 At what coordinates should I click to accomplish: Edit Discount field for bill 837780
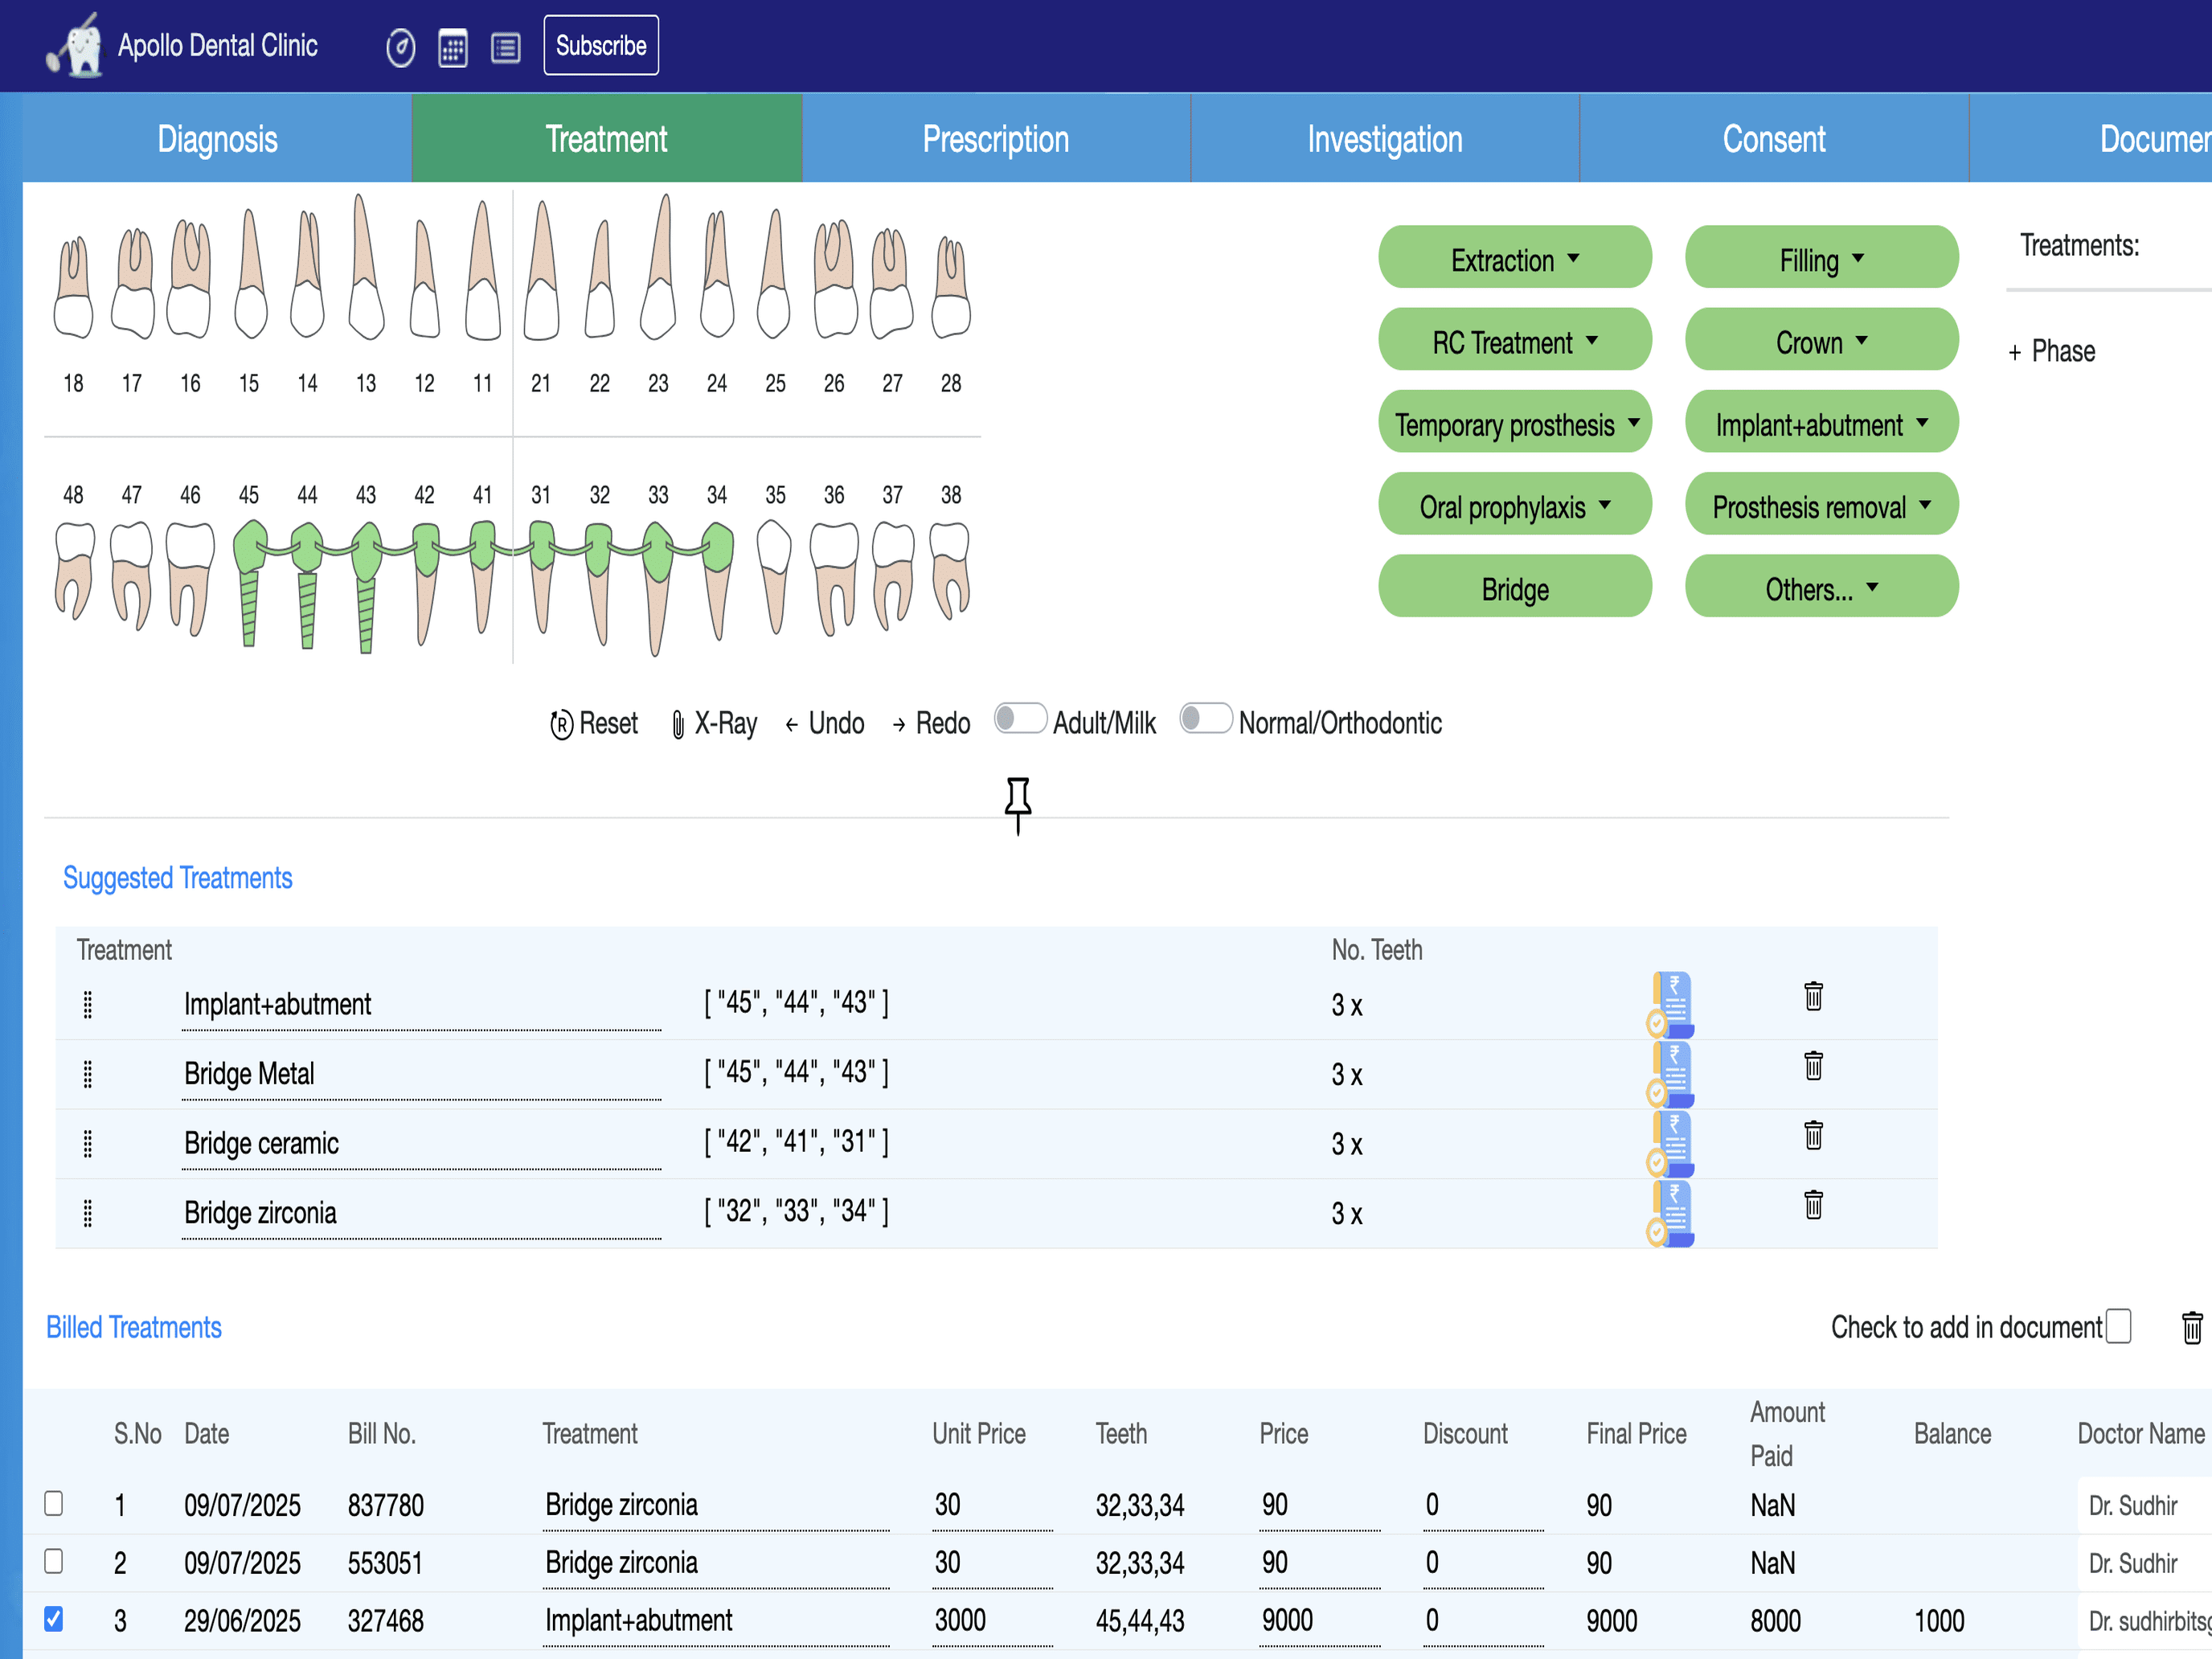(1483, 1505)
